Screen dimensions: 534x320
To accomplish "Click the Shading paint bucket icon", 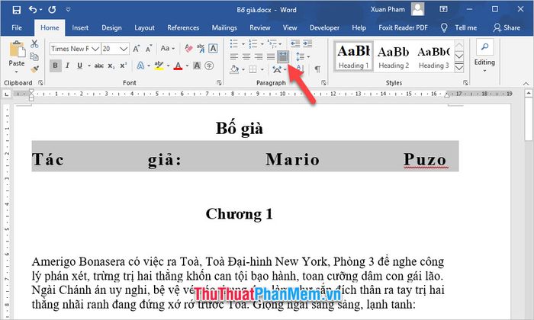I will pyautogui.click(x=234, y=69).
